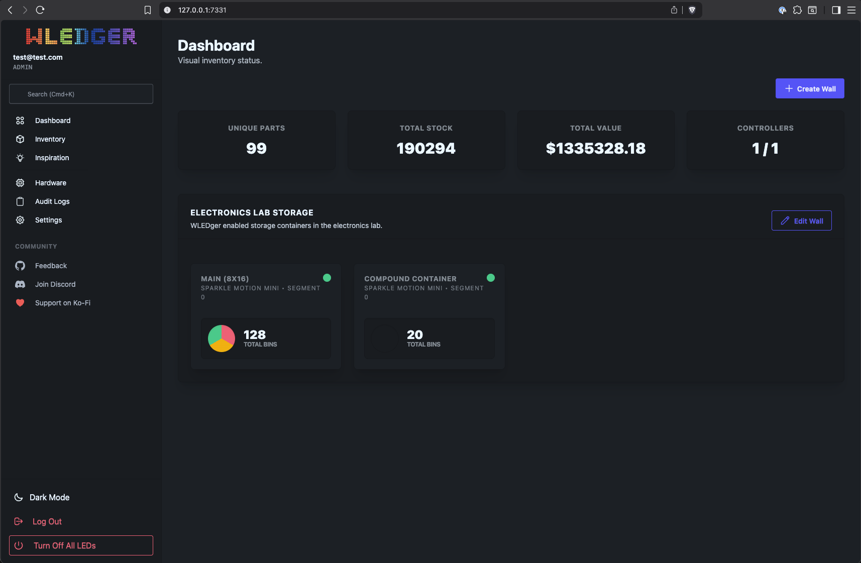Select the Inventory box icon in the sidebar
The image size is (861, 563).
(x=20, y=139)
